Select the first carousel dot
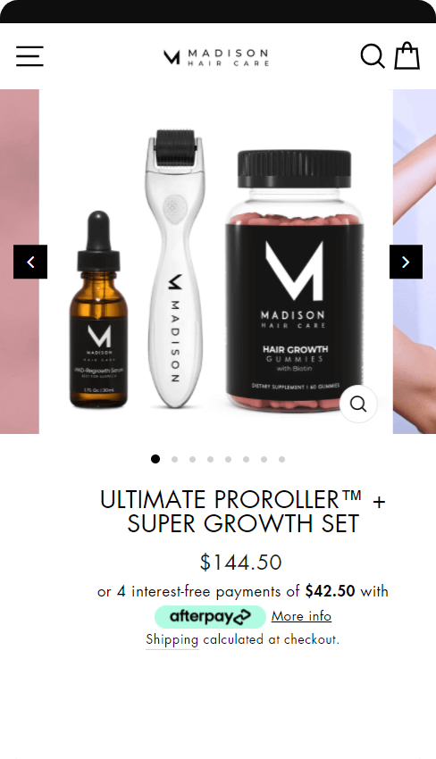The height and width of the screenshot is (759, 436). pos(155,459)
